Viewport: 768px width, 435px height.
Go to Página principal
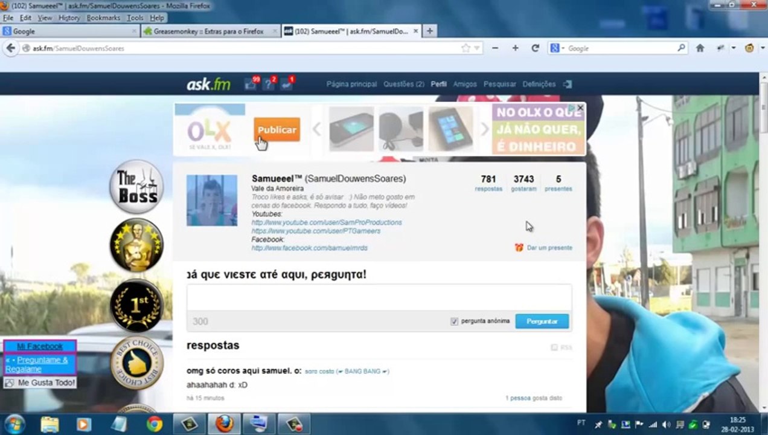click(x=351, y=84)
